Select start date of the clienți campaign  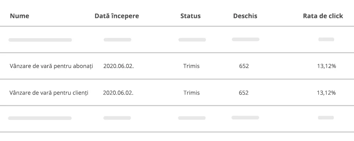118,93
